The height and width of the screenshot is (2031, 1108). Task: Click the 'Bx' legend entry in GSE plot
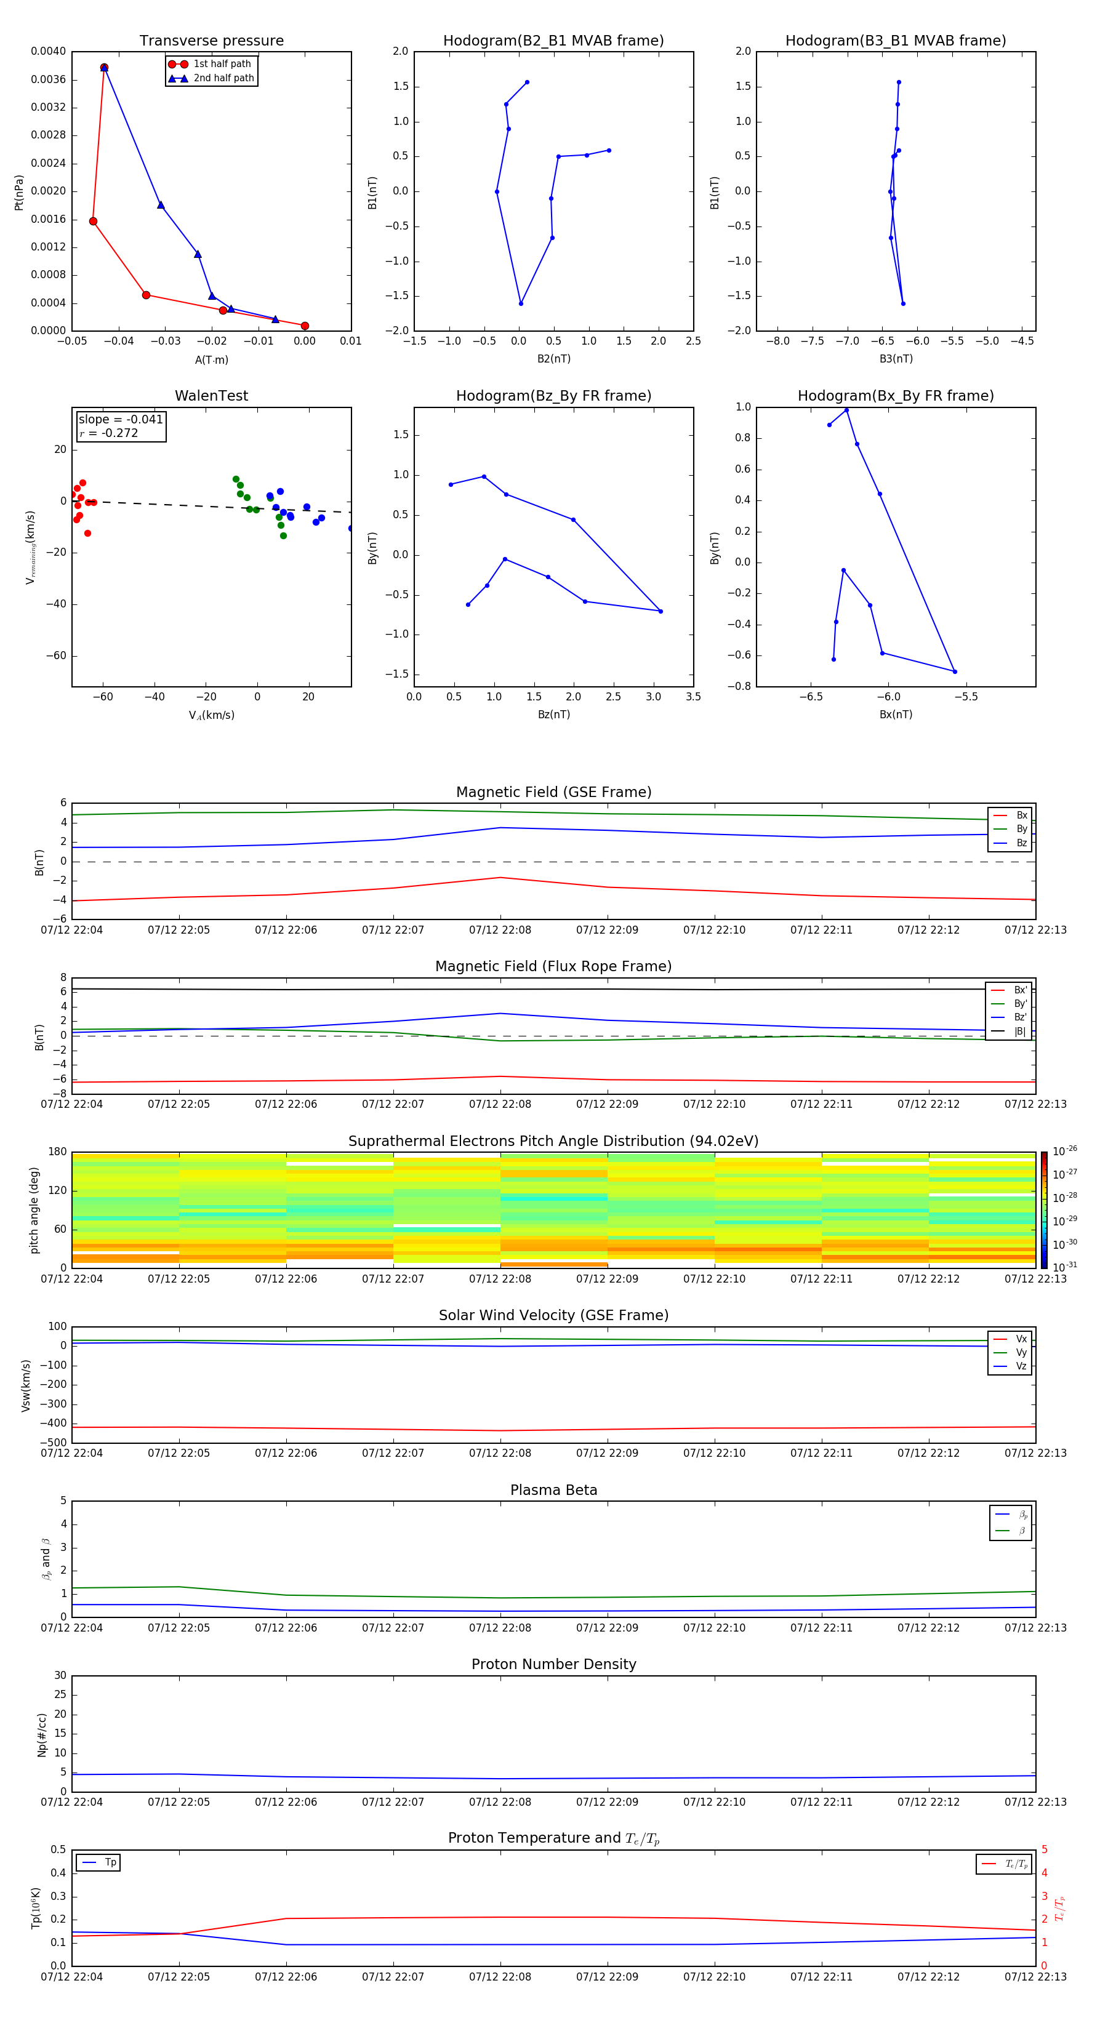point(1010,815)
